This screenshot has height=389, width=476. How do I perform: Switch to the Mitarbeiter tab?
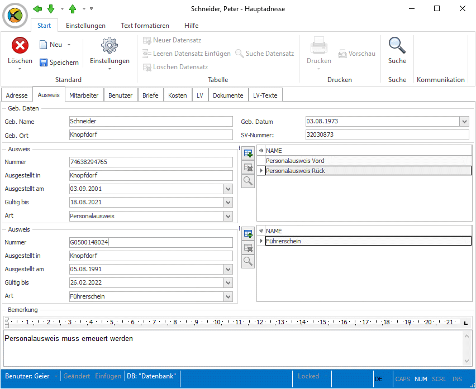coord(84,95)
